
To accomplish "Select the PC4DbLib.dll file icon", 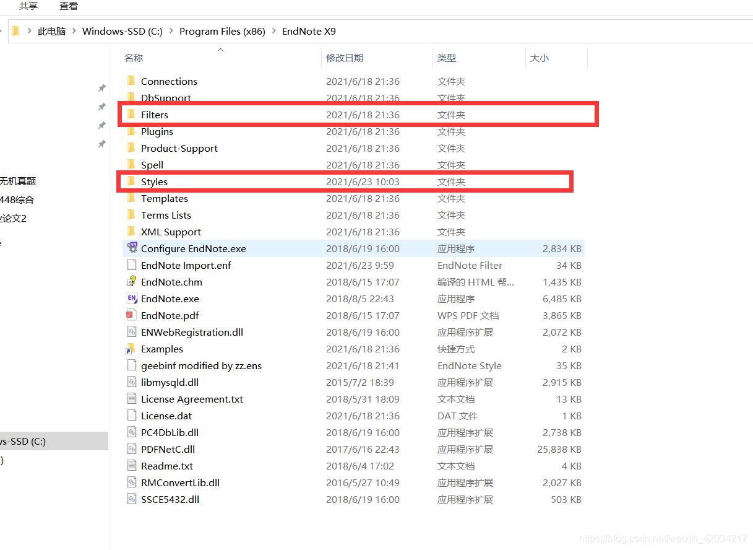I will 131,432.
